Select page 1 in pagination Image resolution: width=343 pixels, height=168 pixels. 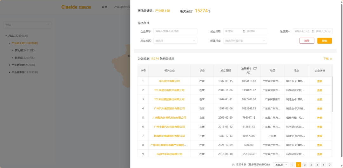click(x=298, y=165)
